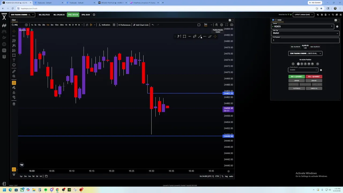This screenshot has width=343, height=193.
Task: Select quantity preset 15
Action: pyautogui.click(x=312, y=64)
